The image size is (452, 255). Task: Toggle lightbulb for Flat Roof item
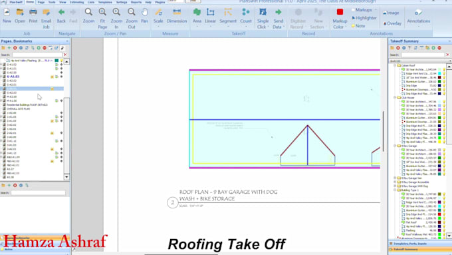click(444, 222)
